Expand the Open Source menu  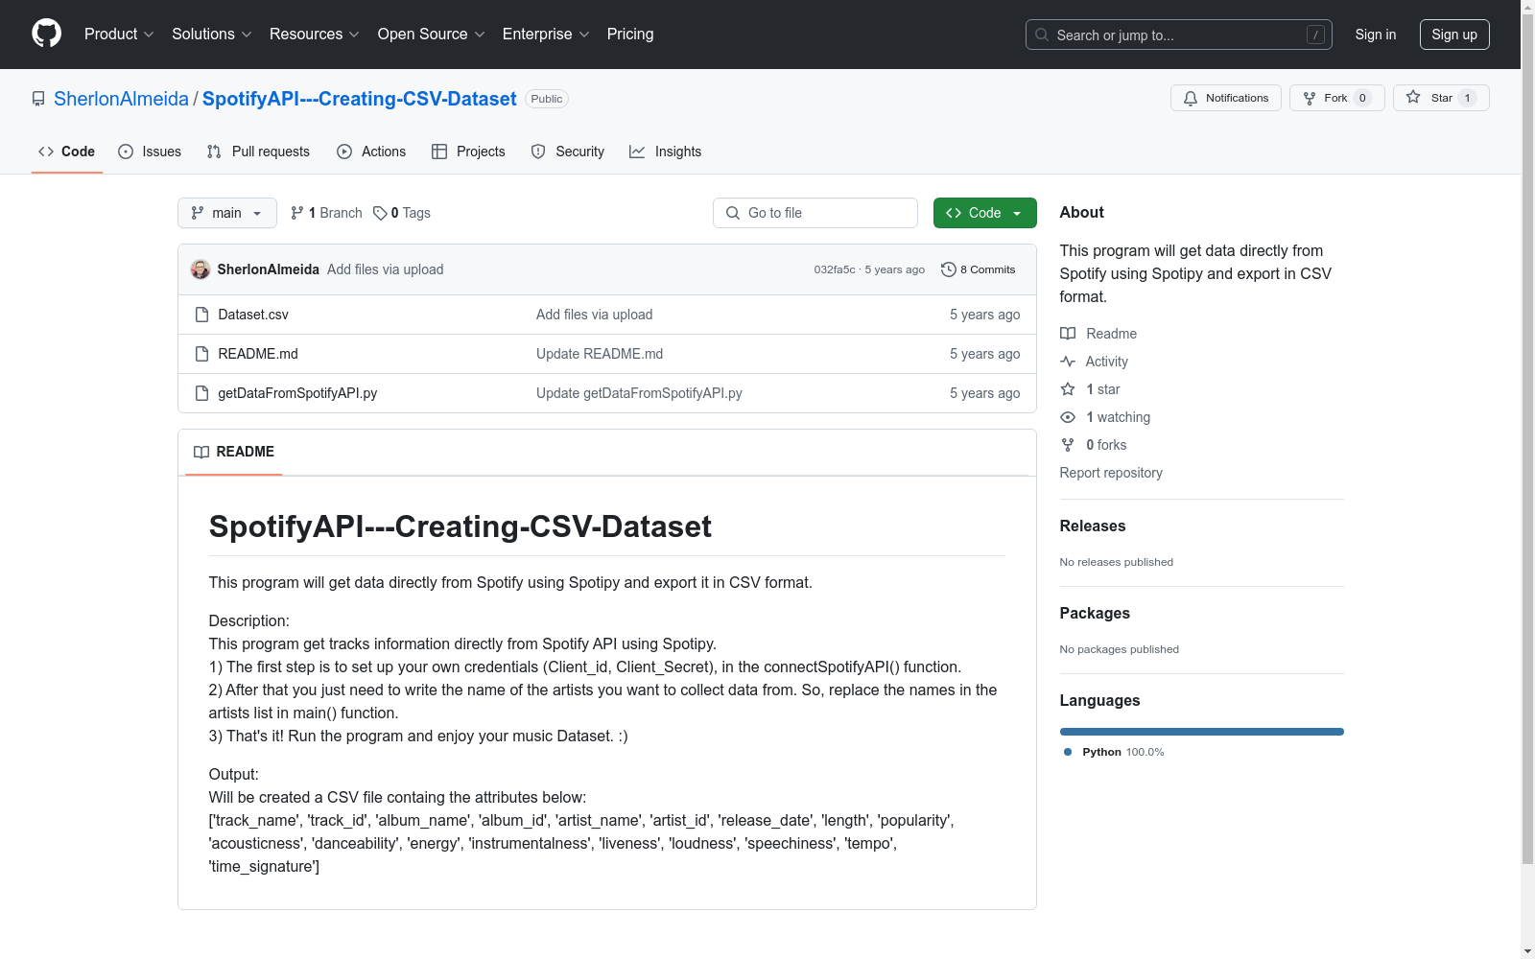pyautogui.click(x=432, y=34)
